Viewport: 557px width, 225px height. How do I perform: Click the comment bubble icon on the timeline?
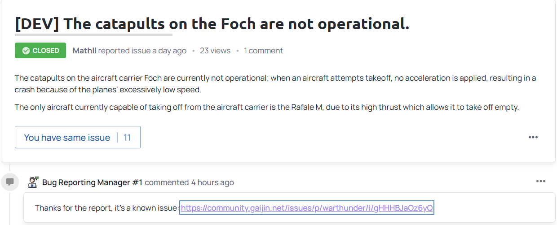[10, 182]
